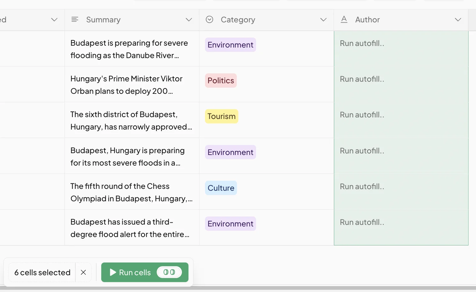Click the horizontal scrollbar at the bottom
Viewport: 476px width, 292px height.
238,288
